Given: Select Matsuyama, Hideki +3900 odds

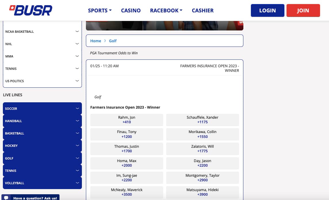Looking at the screenshot, I should tap(203, 192).
